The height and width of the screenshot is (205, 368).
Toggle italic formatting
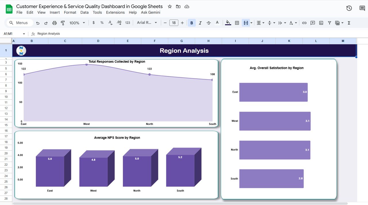pyautogui.click(x=200, y=23)
